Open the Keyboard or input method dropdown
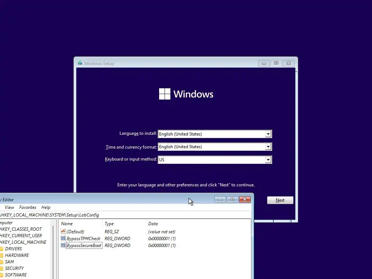This screenshot has width=372, height=279. click(268, 160)
